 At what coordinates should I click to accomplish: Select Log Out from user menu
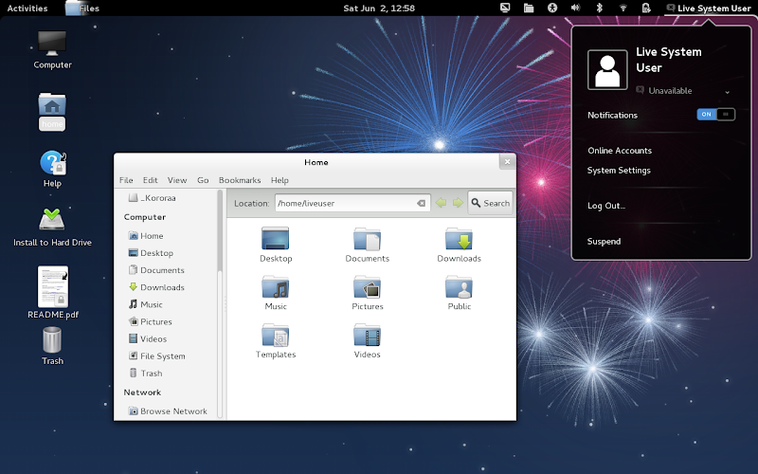(x=606, y=206)
